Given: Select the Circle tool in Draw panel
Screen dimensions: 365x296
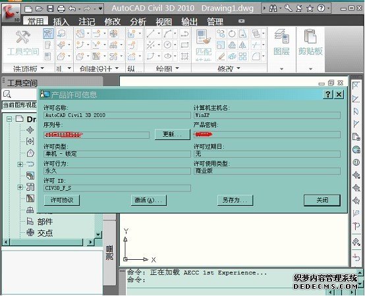Looking at the screenshot, I should point(167,45).
